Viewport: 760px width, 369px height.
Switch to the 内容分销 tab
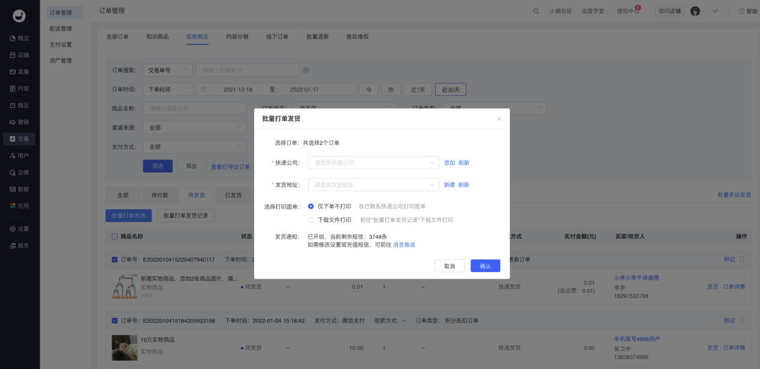coord(237,37)
